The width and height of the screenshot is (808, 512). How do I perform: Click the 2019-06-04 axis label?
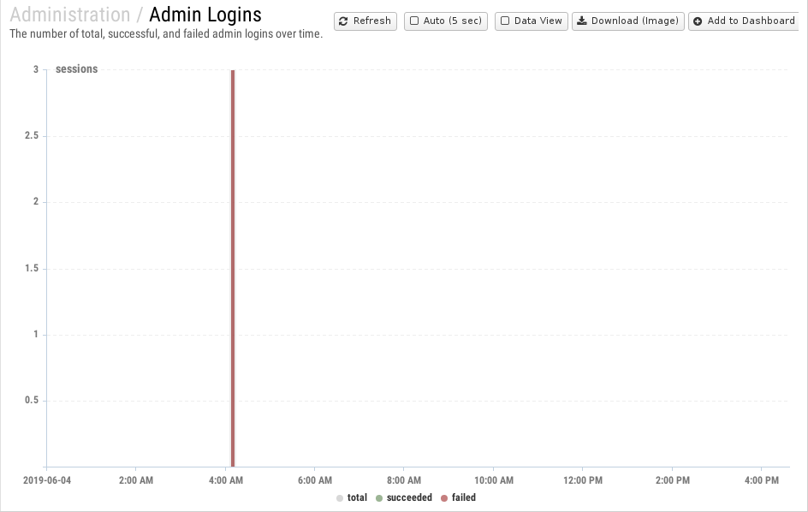pos(47,480)
